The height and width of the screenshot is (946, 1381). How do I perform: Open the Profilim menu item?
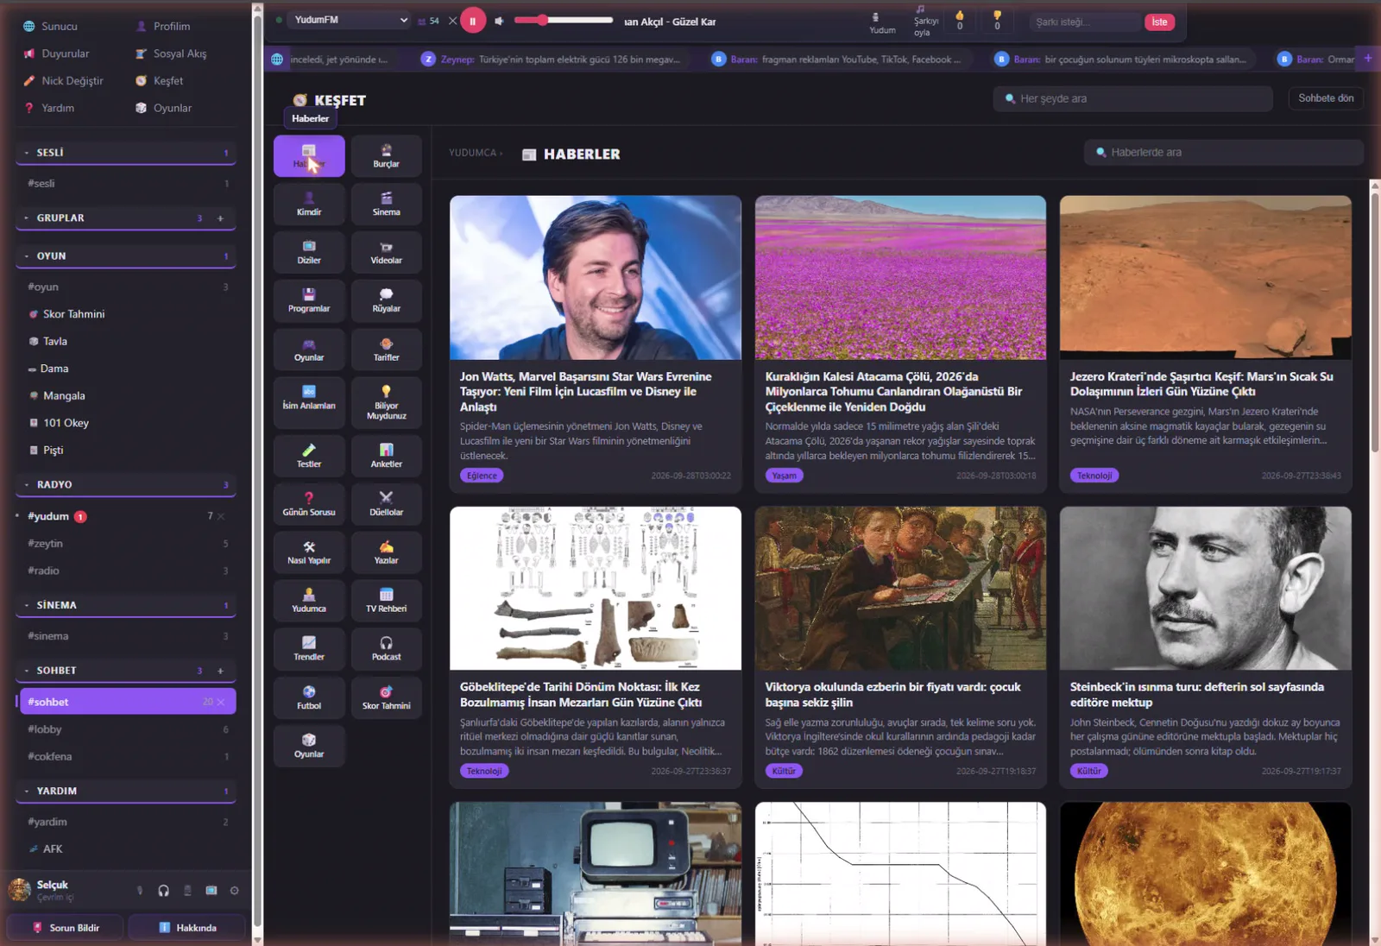click(x=163, y=27)
